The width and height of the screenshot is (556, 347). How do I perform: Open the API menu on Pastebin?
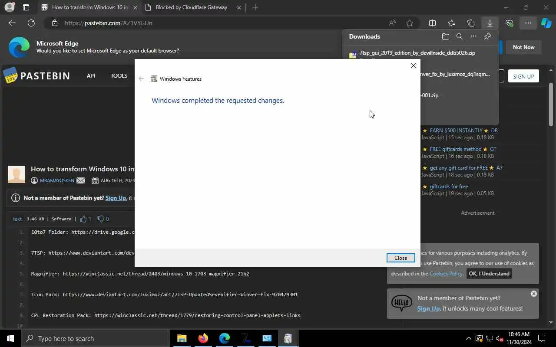91,75
